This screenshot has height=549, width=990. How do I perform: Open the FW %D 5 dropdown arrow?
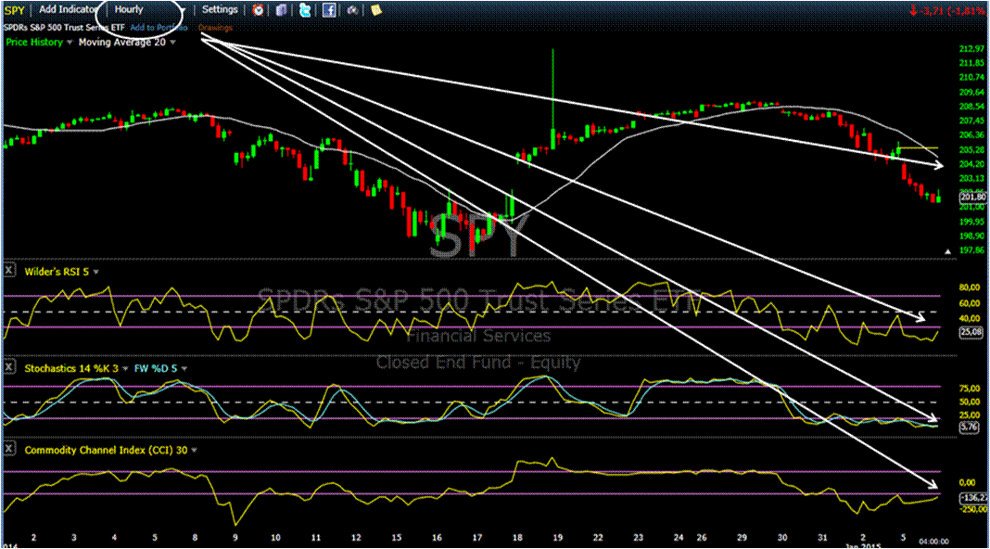(x=184, y=369)
